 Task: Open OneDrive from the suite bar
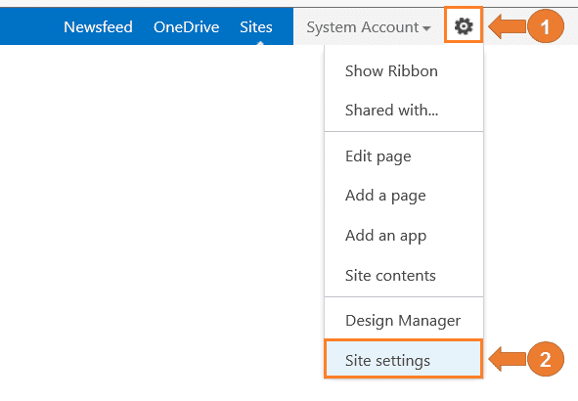click(186, 27)
